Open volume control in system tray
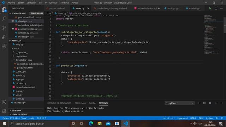 click(195, 123)
